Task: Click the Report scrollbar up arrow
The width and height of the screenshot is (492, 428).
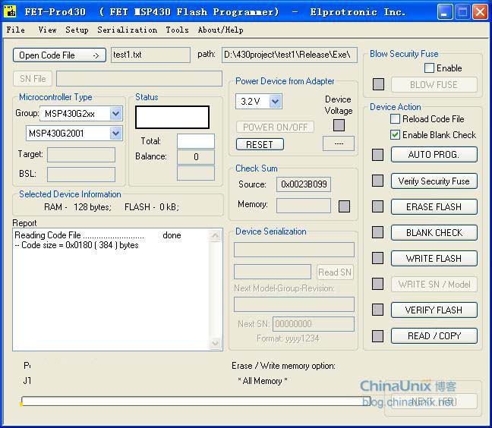Action: coord(216,235)
